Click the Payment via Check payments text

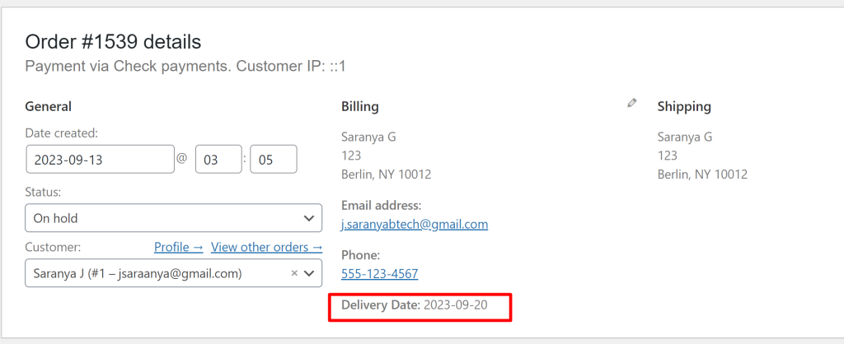[x=127, y=66]
